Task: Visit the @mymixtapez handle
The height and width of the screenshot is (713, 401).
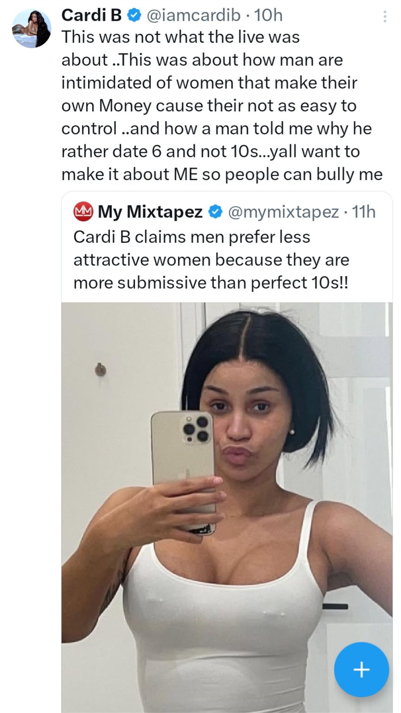Action: click(283, 212)
